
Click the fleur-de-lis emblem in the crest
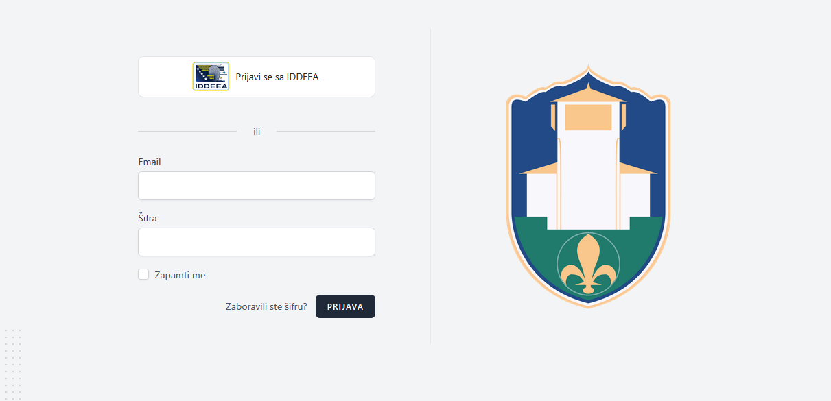coord(588,265)
